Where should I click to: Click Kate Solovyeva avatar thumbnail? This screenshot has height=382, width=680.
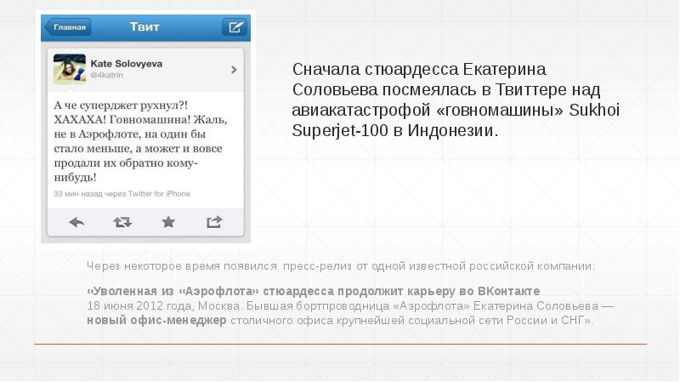(70, 69)
